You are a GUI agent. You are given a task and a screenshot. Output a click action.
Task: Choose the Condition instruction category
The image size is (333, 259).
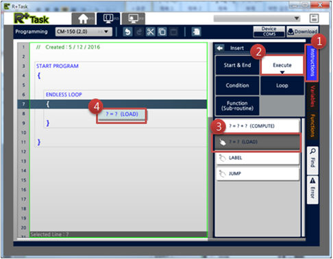237,86
